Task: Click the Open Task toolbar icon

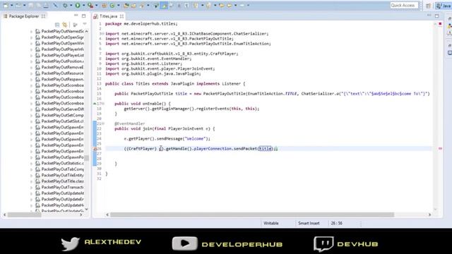Action: coord(133,6)
